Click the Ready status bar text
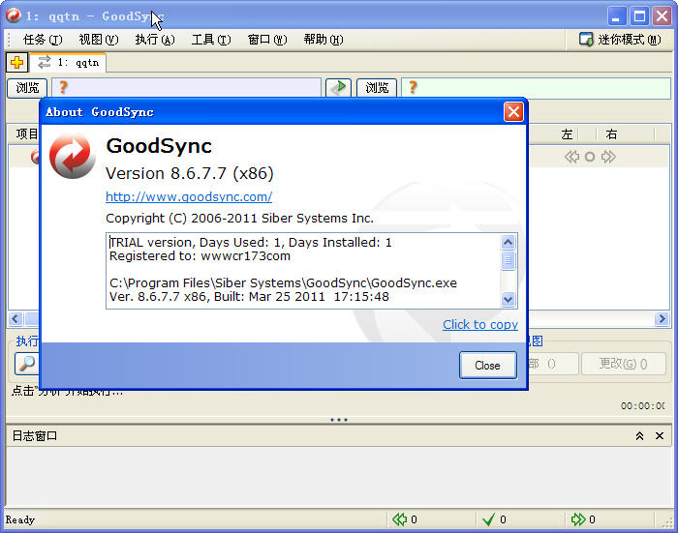Viewport: 678px width, 533px height. [20, 519]
